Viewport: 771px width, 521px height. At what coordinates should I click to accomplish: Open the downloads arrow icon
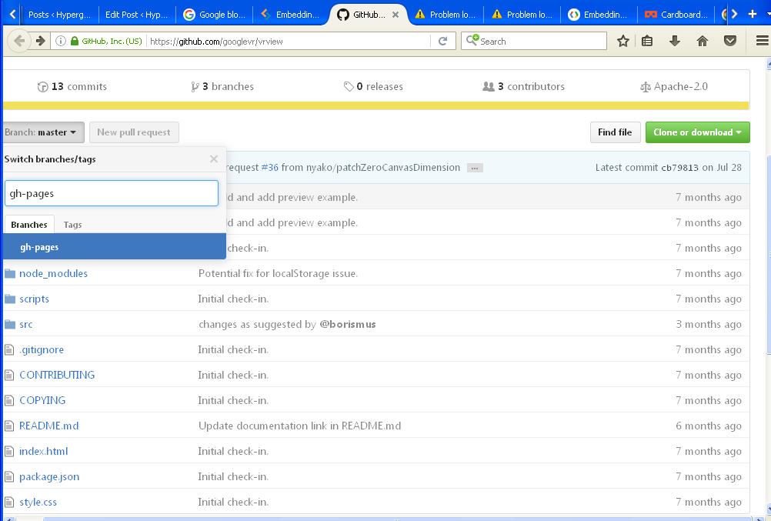[x=675, y=42]
